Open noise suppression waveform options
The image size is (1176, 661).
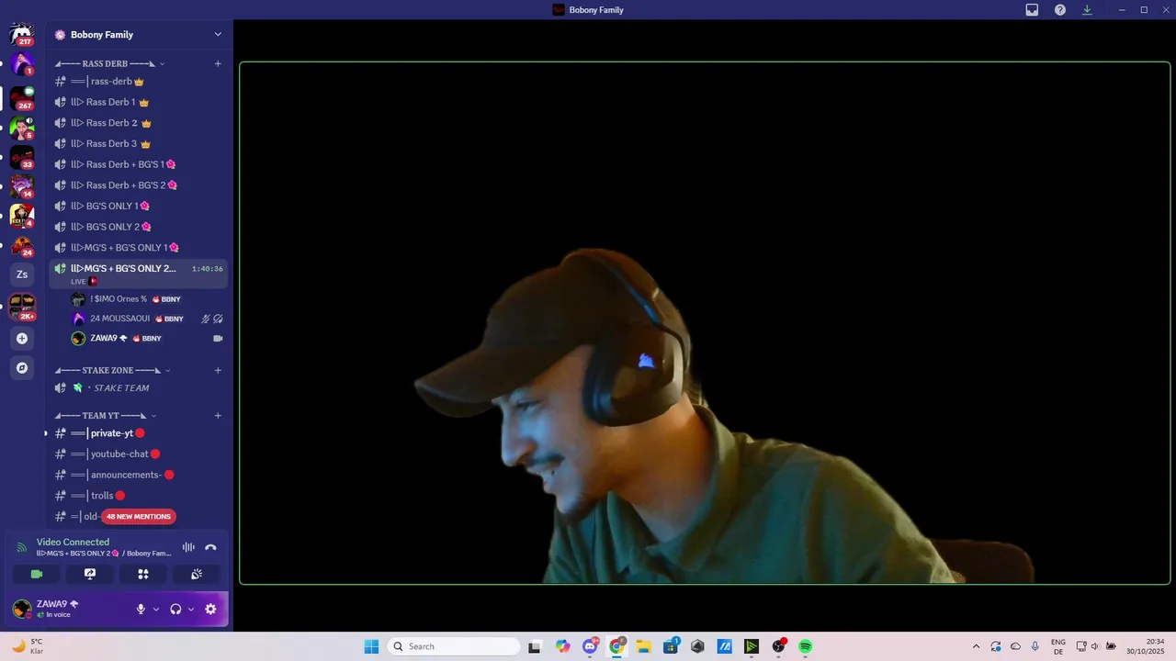click(188, 547)
